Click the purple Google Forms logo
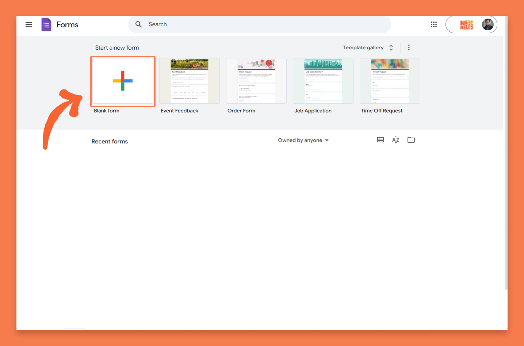Screen dimensions: 524x346 (x=46, y=24)
